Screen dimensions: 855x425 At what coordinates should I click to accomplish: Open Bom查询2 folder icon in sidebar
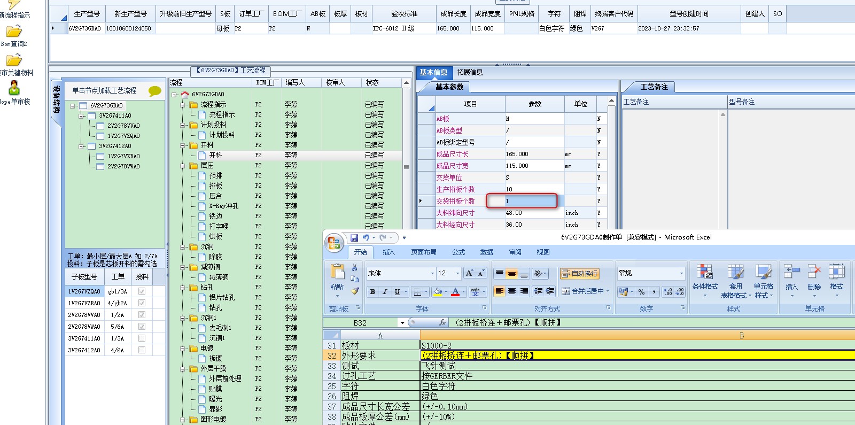pos(14,31)
